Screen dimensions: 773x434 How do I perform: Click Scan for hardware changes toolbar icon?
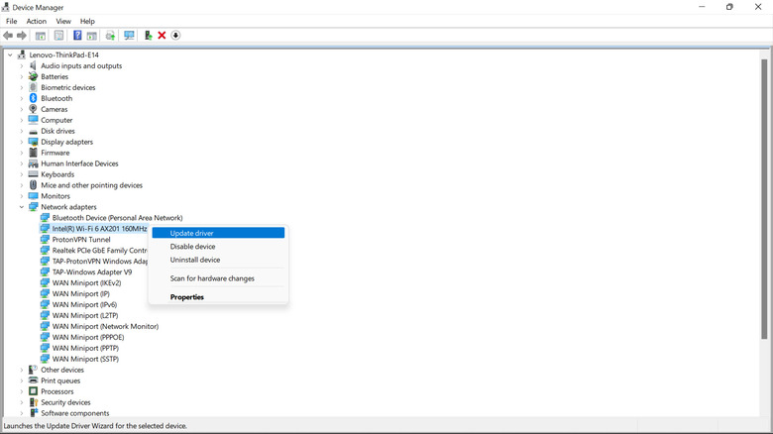point(129,36)
